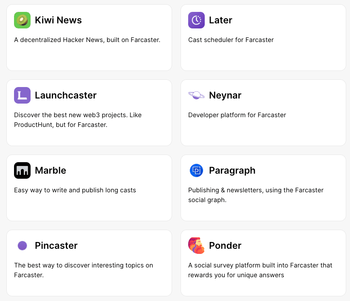Click the Pincaster title
This screenshot has width=350, height=301.
pyautogui.click(x=56, y=246)
